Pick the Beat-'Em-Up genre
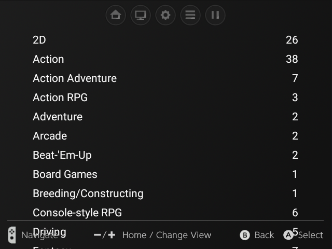Viewport: 332px width, 249px height. (x=62, y=155)
